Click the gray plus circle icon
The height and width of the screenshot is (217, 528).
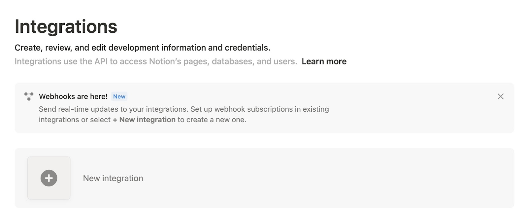click(49, 178)
